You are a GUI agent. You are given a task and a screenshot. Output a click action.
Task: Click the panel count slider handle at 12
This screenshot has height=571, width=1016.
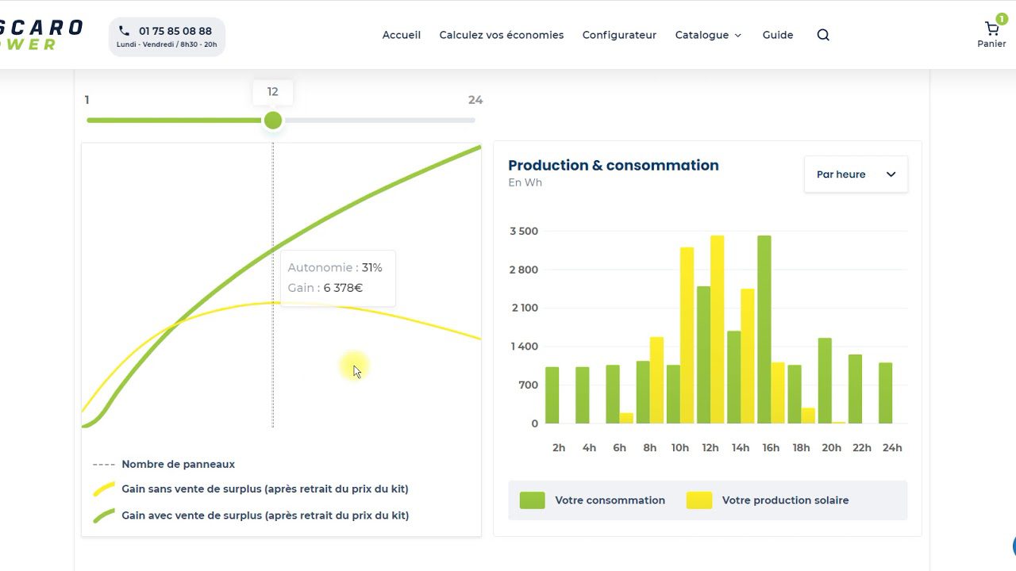point(273,120)
